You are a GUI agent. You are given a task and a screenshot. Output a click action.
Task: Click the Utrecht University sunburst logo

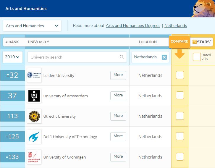pyautogui.click(x=34, y=116)
